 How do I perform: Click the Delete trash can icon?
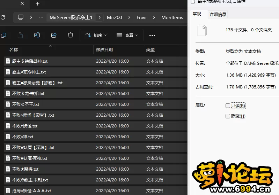click(x=71, y=35)
